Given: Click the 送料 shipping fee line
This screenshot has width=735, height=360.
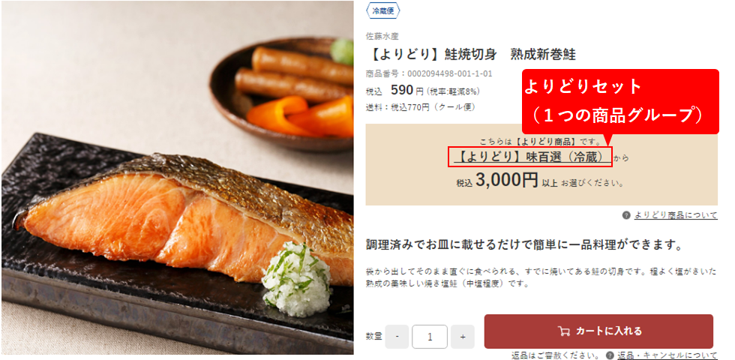Looking at the screenshot, I should 421,107.
